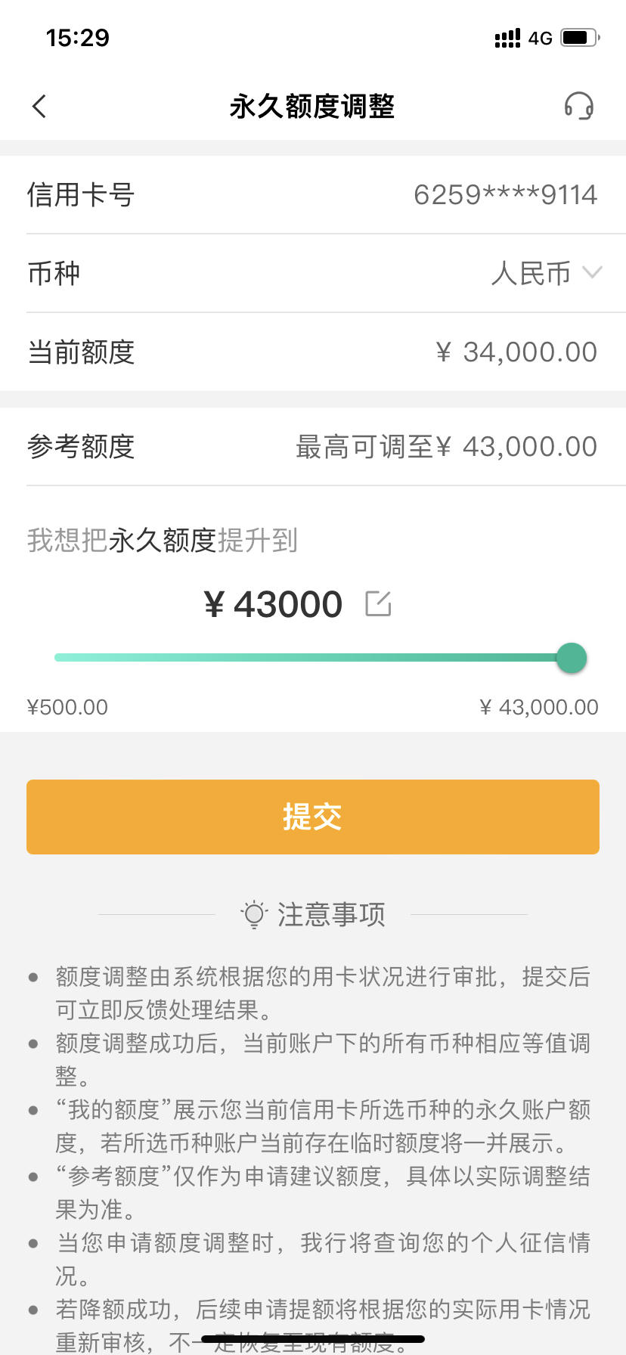Tap the back arrow icon
Image resolution: width=626 pixels, height=1355 pixels.
(x=39, y=107)
